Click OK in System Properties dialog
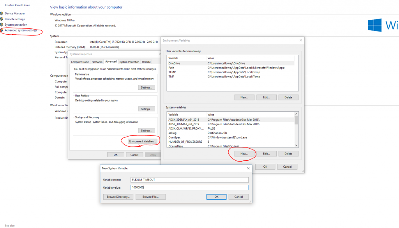The width and height of the screenshot is (399, 228). click(x=115, y=155)
